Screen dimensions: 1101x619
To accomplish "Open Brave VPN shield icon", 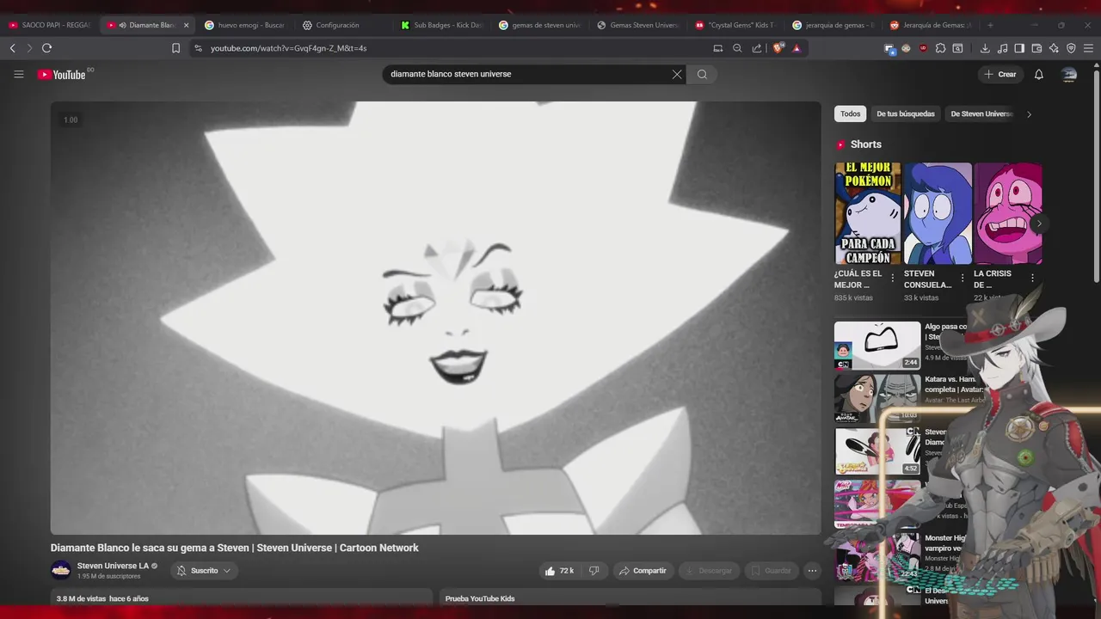I will pos(1071,48).
